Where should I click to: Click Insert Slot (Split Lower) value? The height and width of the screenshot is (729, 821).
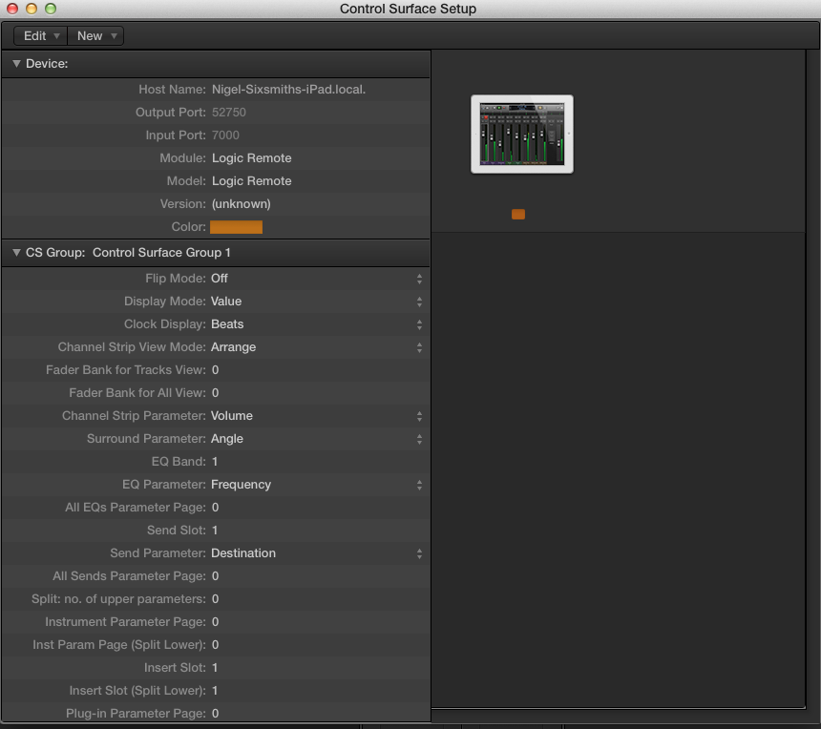215,691
